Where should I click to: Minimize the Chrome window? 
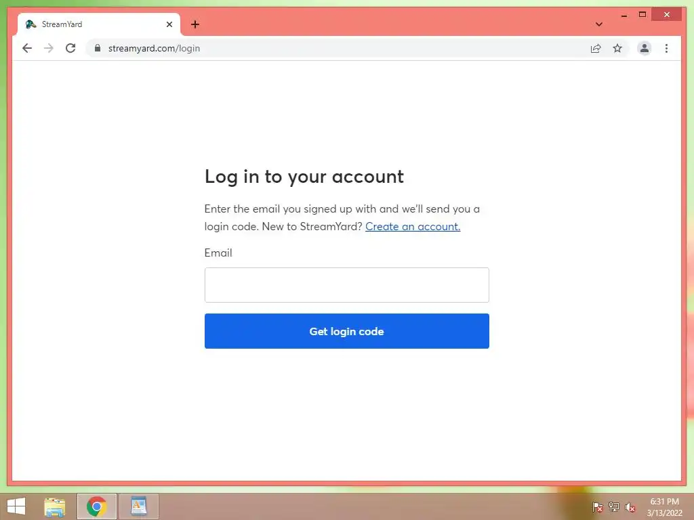(624, 15)
